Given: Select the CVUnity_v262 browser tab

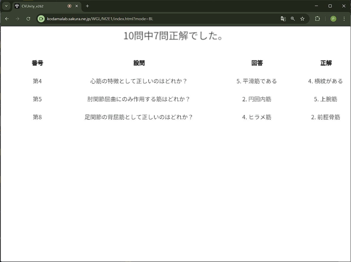Looking at the screenshot, I should [39, 6].
